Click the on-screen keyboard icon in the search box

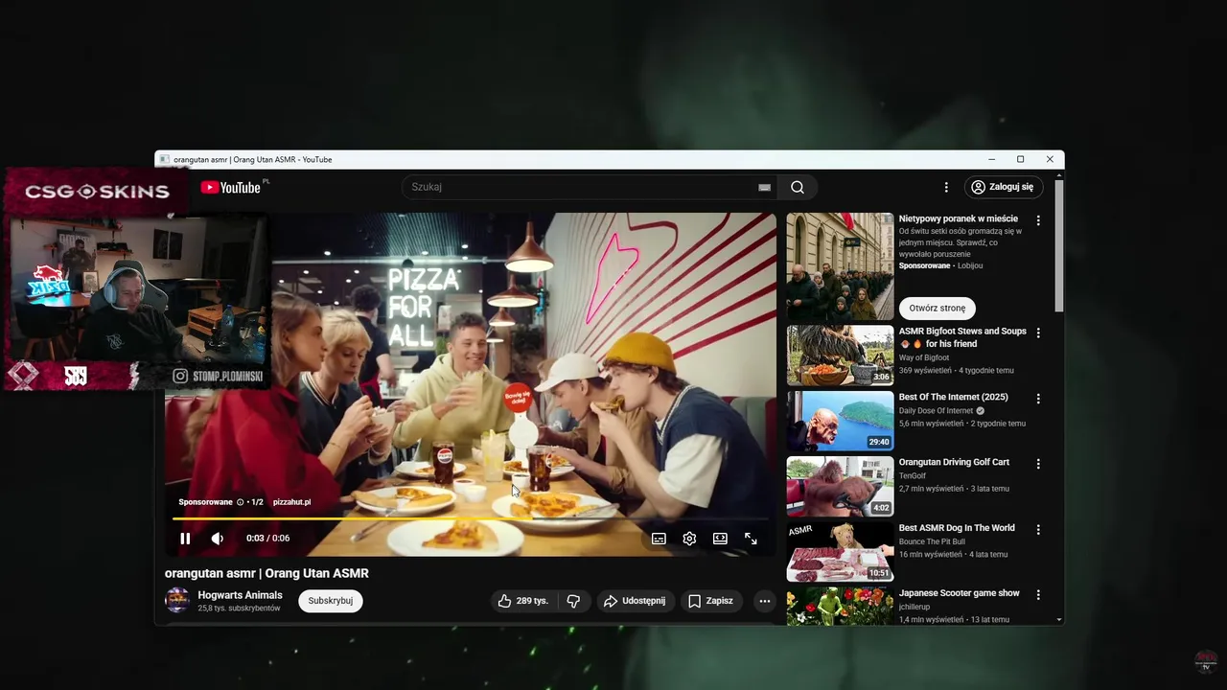click(x=764, y=187)
